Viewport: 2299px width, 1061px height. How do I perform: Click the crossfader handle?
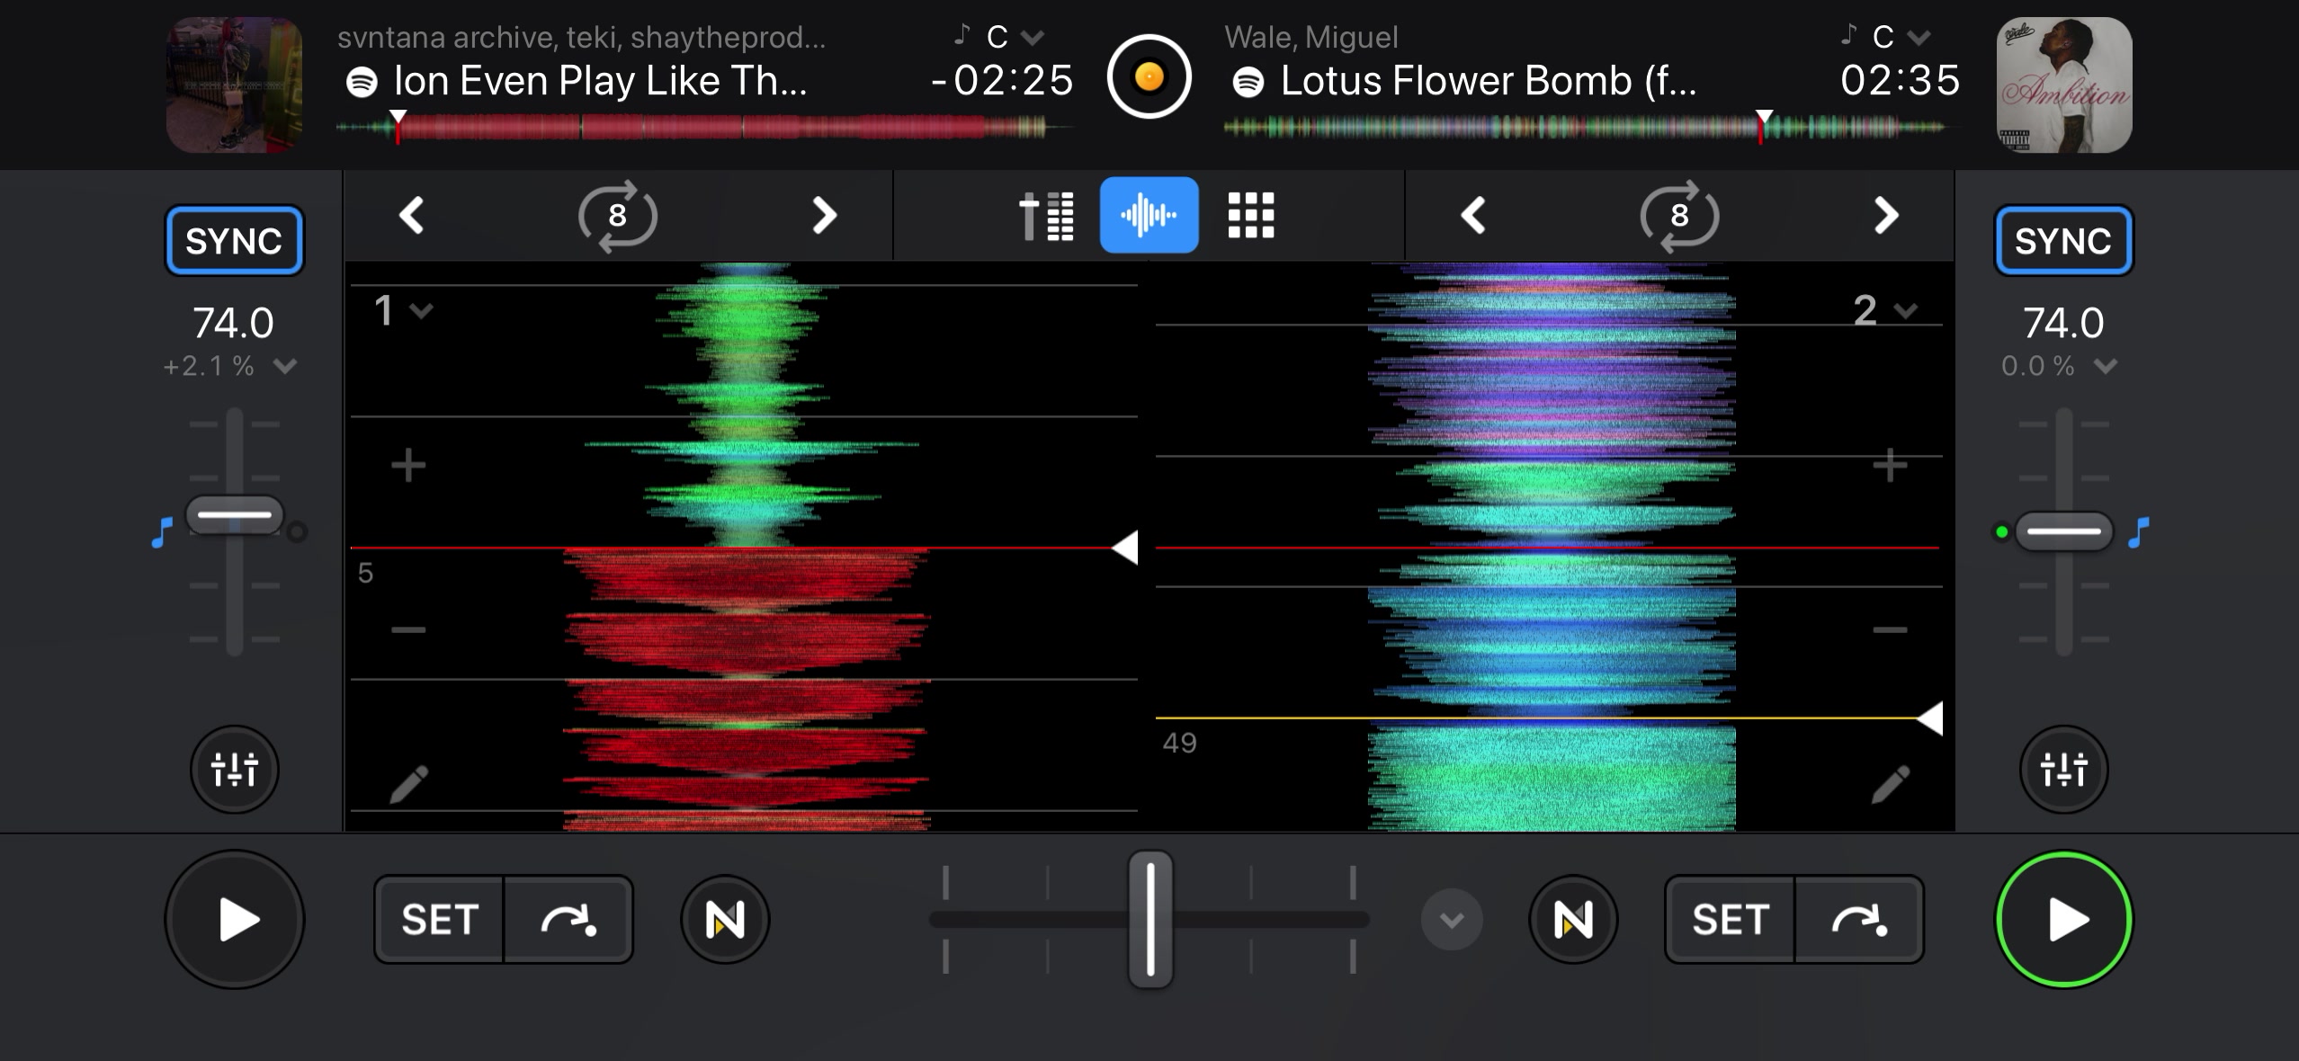click(1149, 919)
